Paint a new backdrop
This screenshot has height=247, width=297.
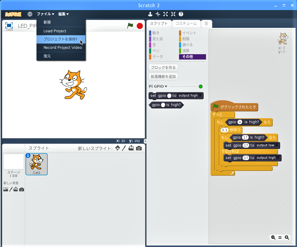[11, 189]
